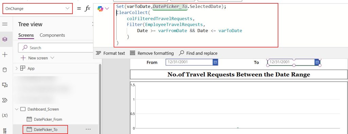The image size is (348, 134).
Task: Click the To date input field
Action: click(x=291, y=62)
